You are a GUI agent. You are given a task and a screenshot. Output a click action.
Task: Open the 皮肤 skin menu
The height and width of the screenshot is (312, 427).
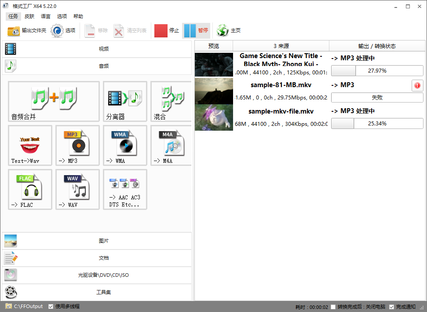click(29, 16)
